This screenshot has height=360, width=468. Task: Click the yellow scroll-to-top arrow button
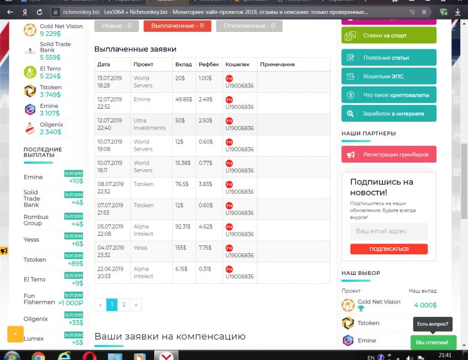click(16, 334)
